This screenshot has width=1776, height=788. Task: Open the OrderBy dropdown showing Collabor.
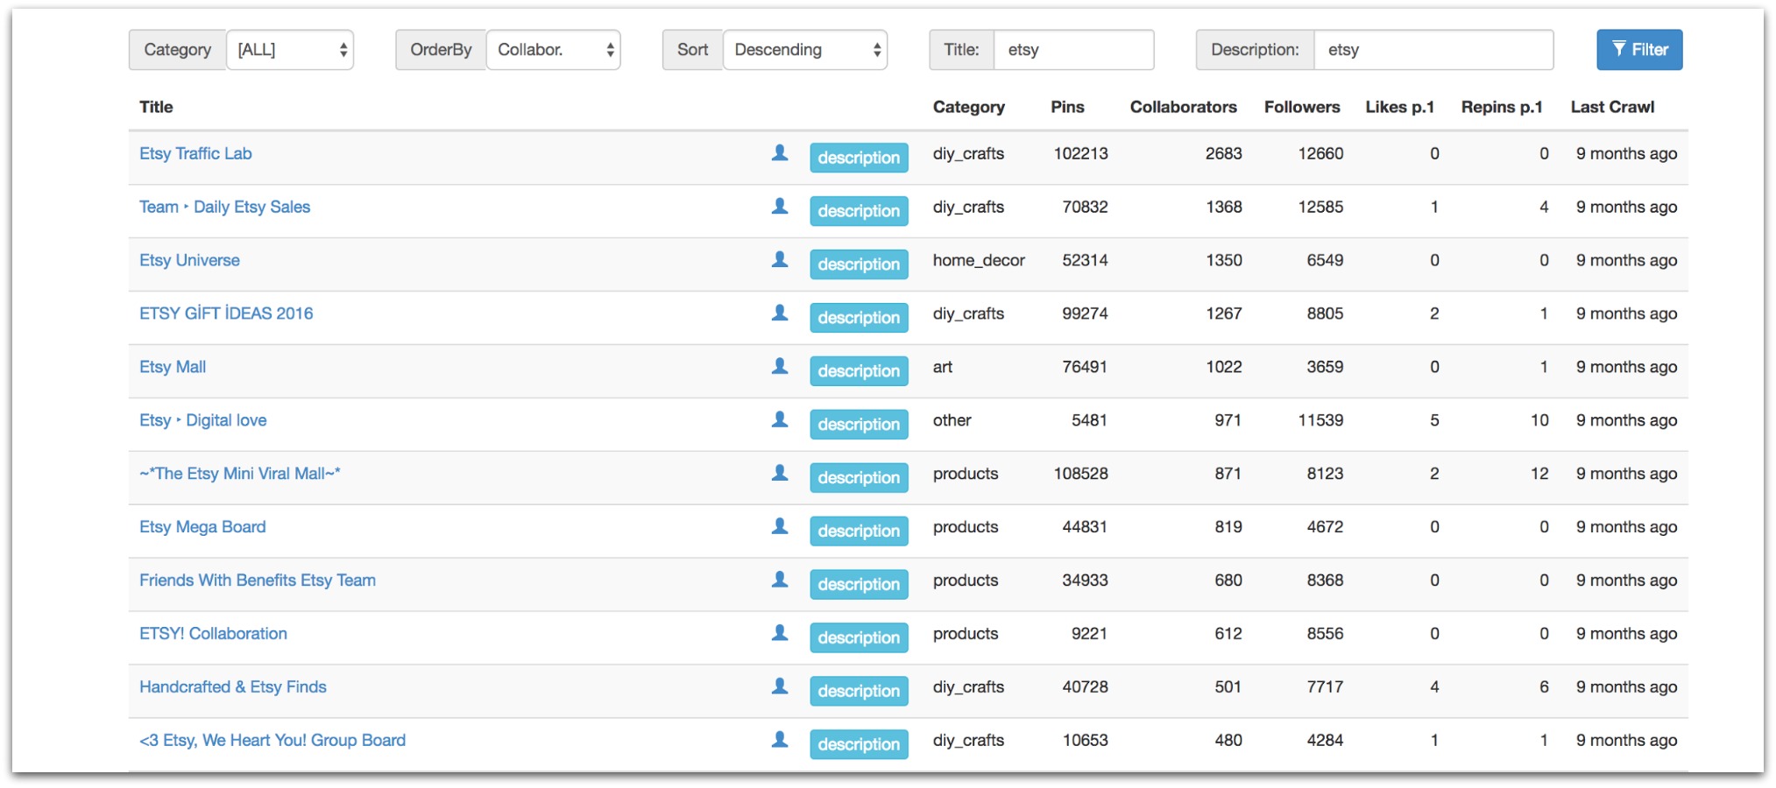pos(553,50)
